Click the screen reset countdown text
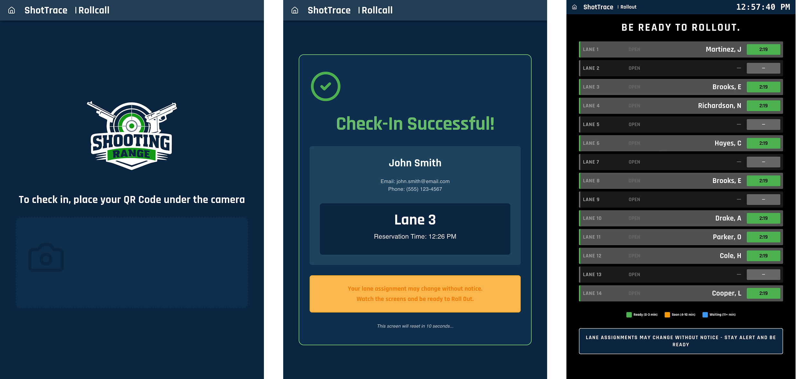802x379 pixels. (415, 326)
